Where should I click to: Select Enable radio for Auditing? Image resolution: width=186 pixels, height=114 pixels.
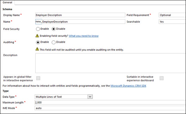click(38, 42)
